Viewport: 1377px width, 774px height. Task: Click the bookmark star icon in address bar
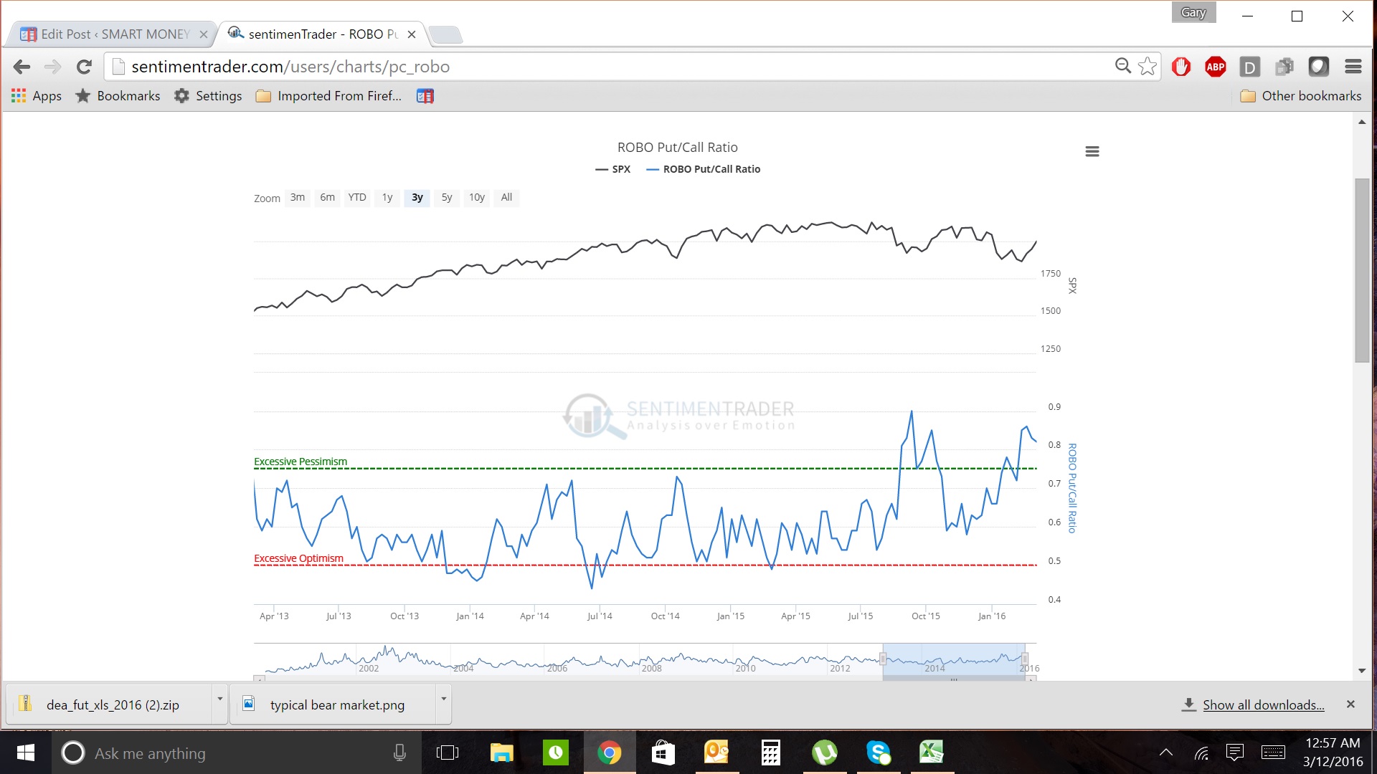(1147, 67)
